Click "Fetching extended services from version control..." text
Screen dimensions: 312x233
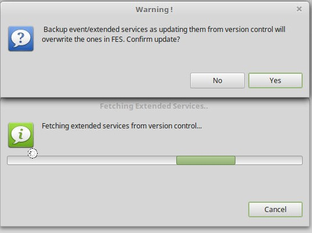tap(122, 126)
